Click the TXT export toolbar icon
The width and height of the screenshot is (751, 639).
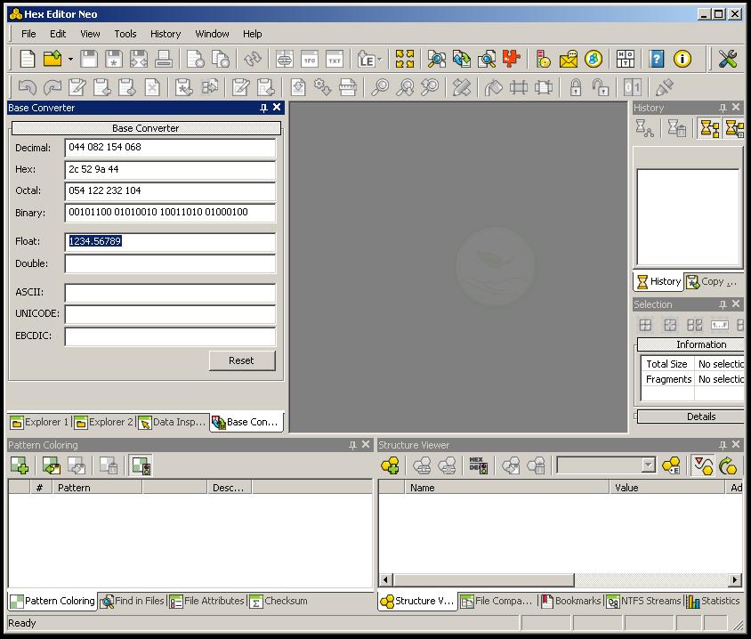pos(335,59)
